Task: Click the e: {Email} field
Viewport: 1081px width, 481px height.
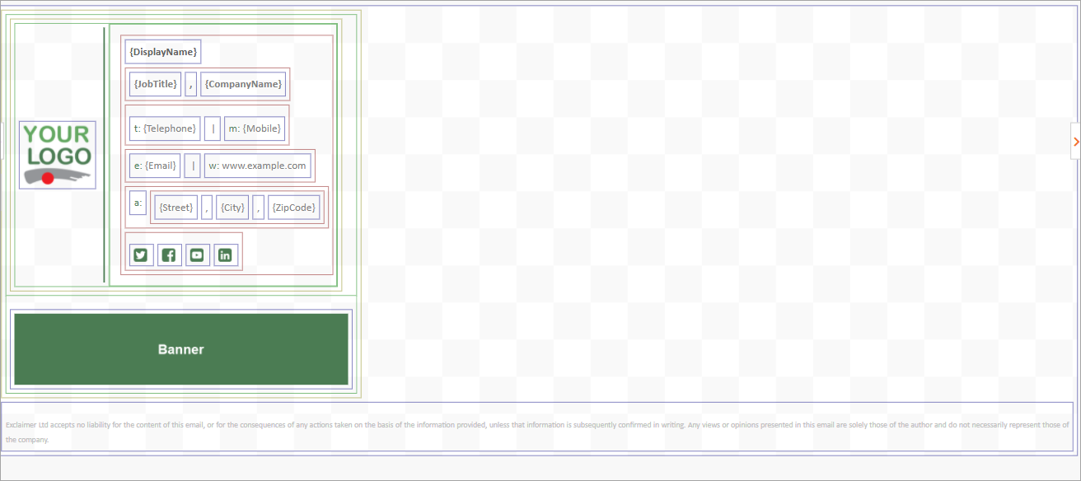Action: pos(155,166)
